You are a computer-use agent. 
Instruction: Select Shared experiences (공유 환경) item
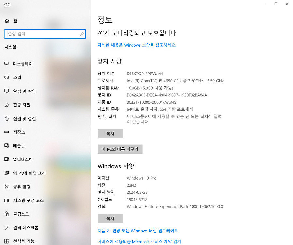coord(22,187)
